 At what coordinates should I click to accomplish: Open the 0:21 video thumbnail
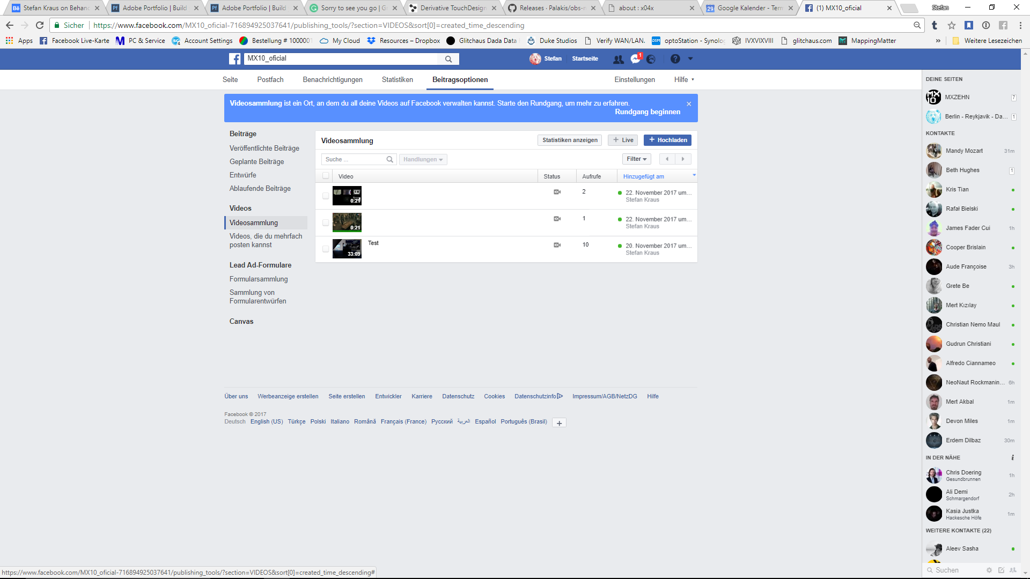347,222
